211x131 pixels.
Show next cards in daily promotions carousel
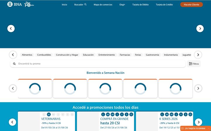point(198,122)
